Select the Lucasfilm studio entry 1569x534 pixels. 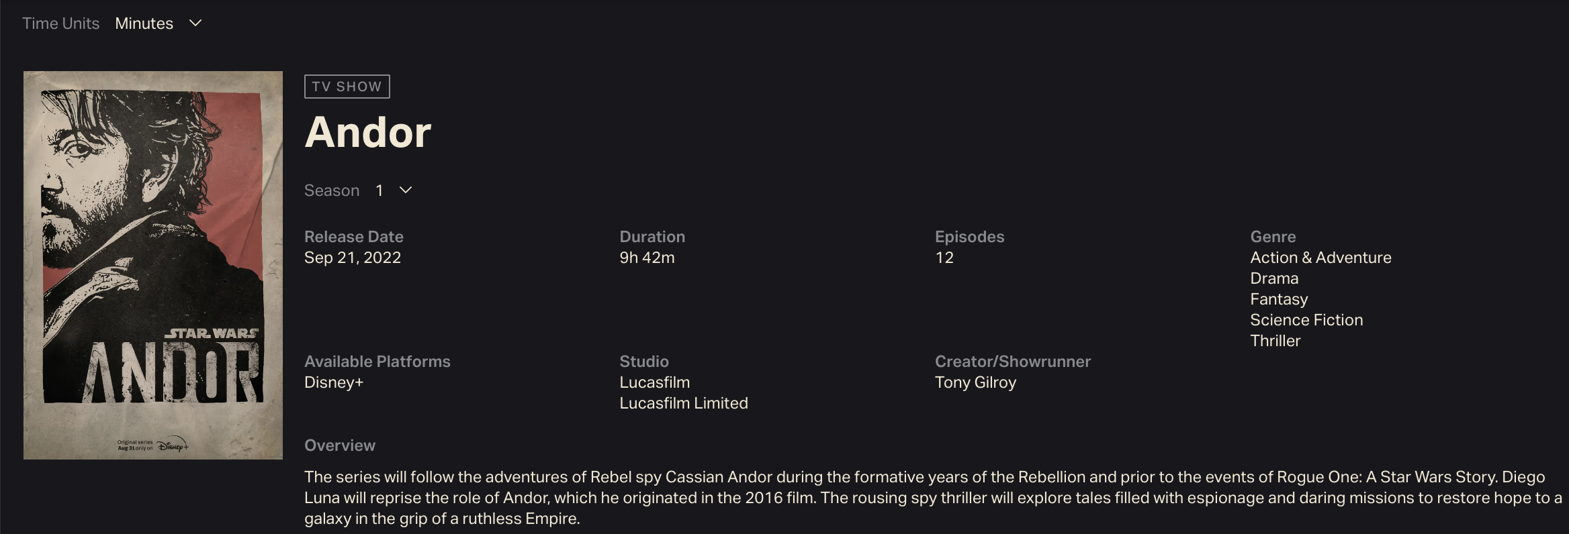coord(654,382)
